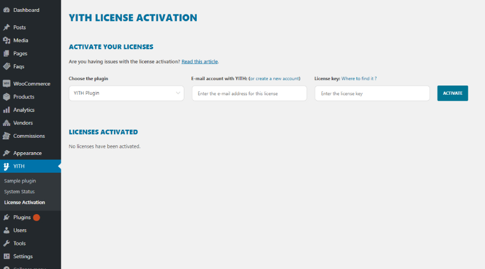This screenshot has width=485, height=269.
Task: Open Media via its camera icon
Action: pos(6,40)
